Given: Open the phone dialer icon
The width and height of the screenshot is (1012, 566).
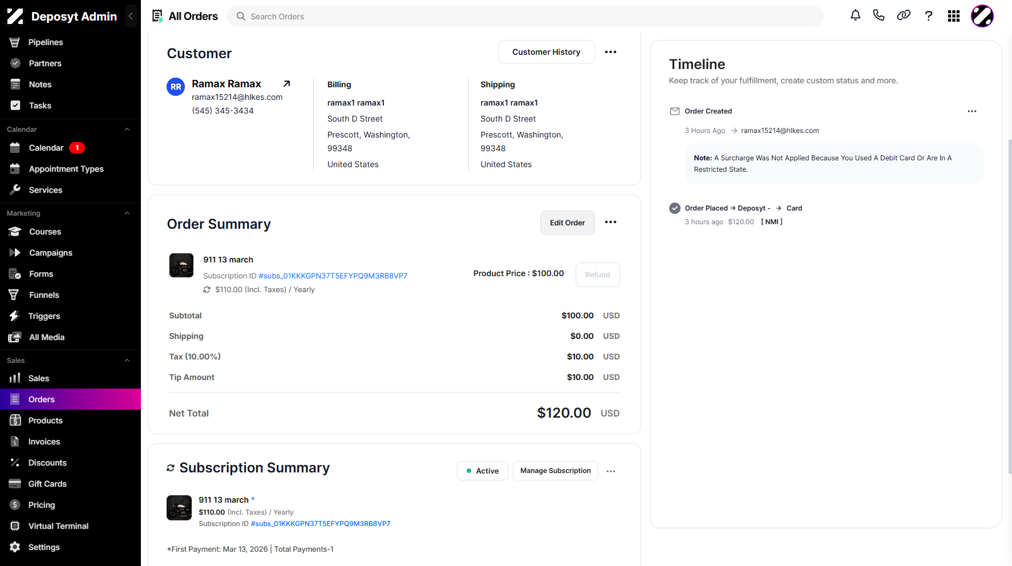Looking at the screenshot, I should click(879, 15).
